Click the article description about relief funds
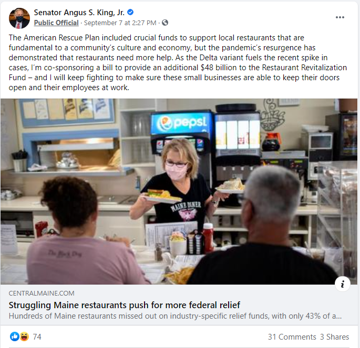 tap(175, 316)
